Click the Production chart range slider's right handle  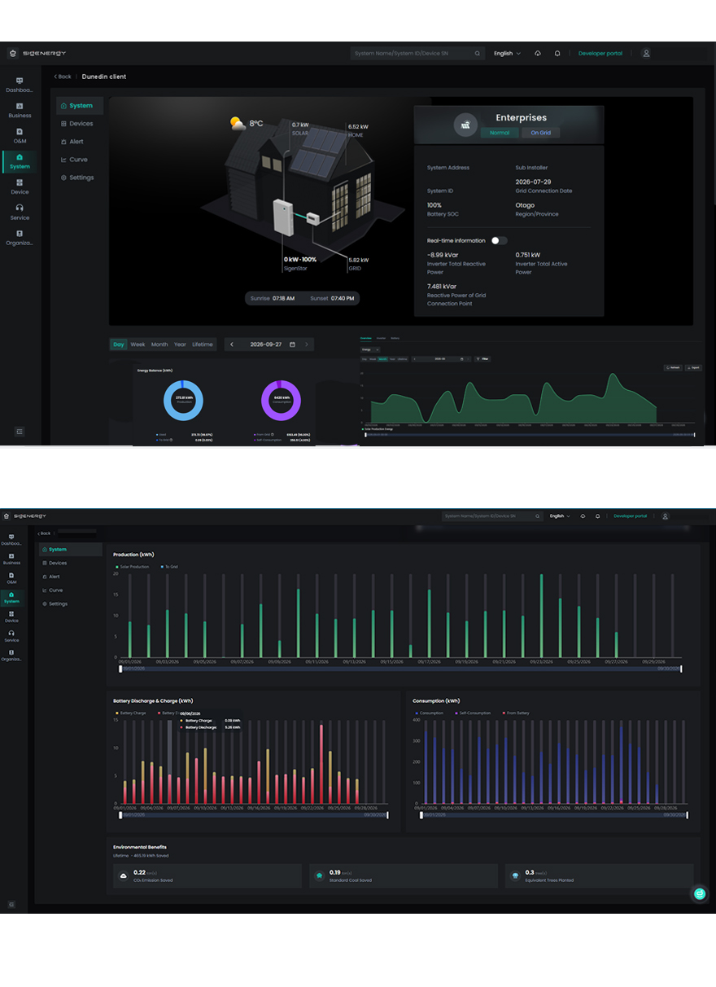(681, 669)
